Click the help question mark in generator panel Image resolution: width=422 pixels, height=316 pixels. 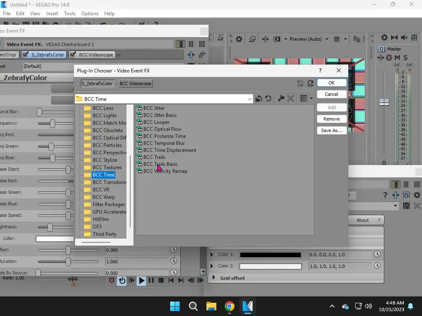(385, 195)
